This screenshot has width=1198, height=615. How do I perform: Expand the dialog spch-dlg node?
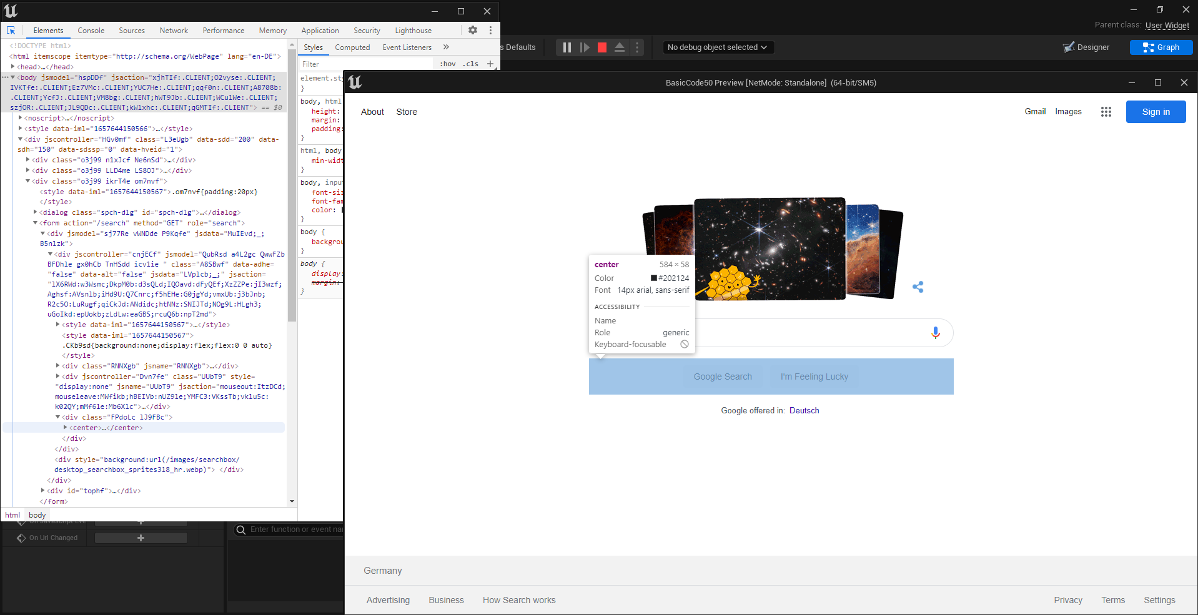coord(35,212)
